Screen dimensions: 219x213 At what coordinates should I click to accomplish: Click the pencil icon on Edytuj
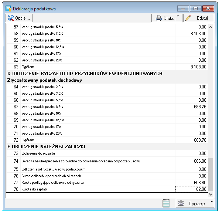(188, 18)
